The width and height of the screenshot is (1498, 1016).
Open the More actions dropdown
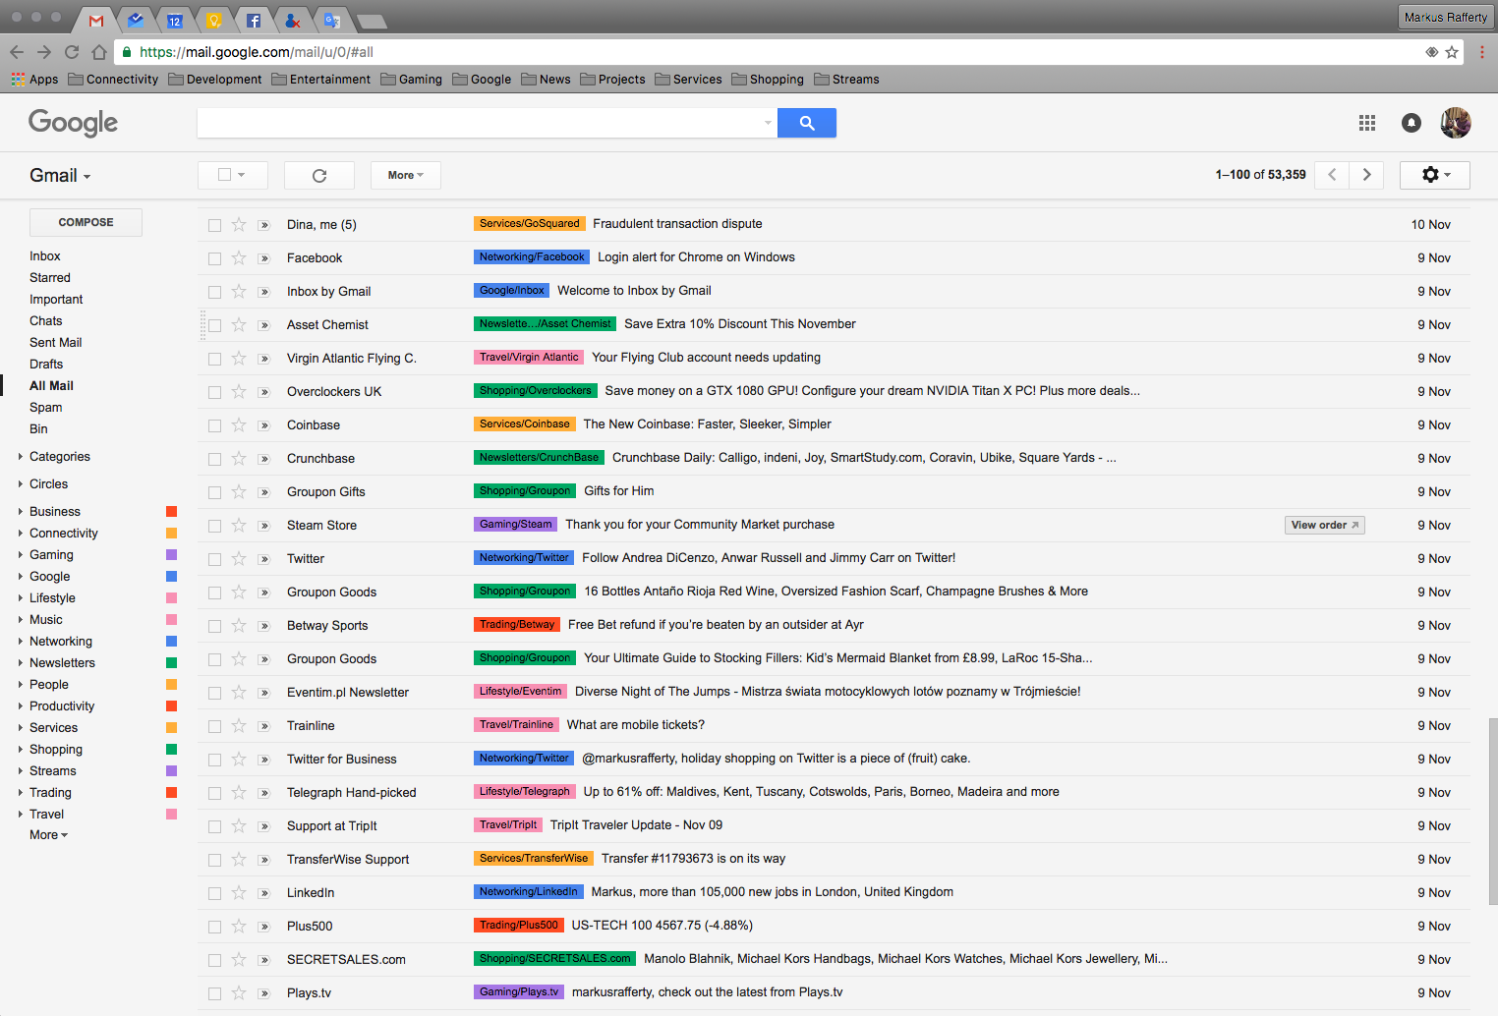405,175
